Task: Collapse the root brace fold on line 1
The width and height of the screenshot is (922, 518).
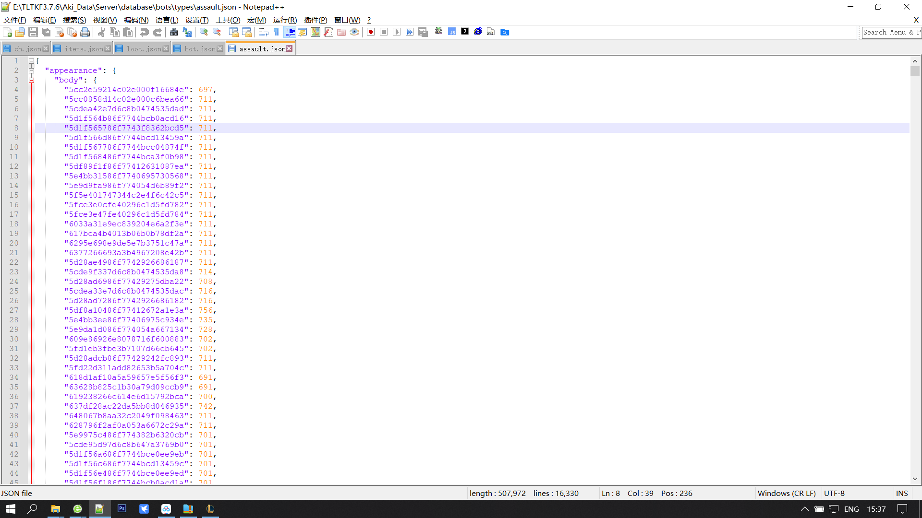Action: tap(31, 61)
